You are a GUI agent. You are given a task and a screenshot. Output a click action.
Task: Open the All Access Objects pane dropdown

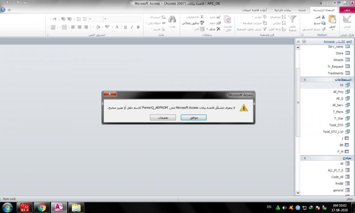tap(304, 42)
